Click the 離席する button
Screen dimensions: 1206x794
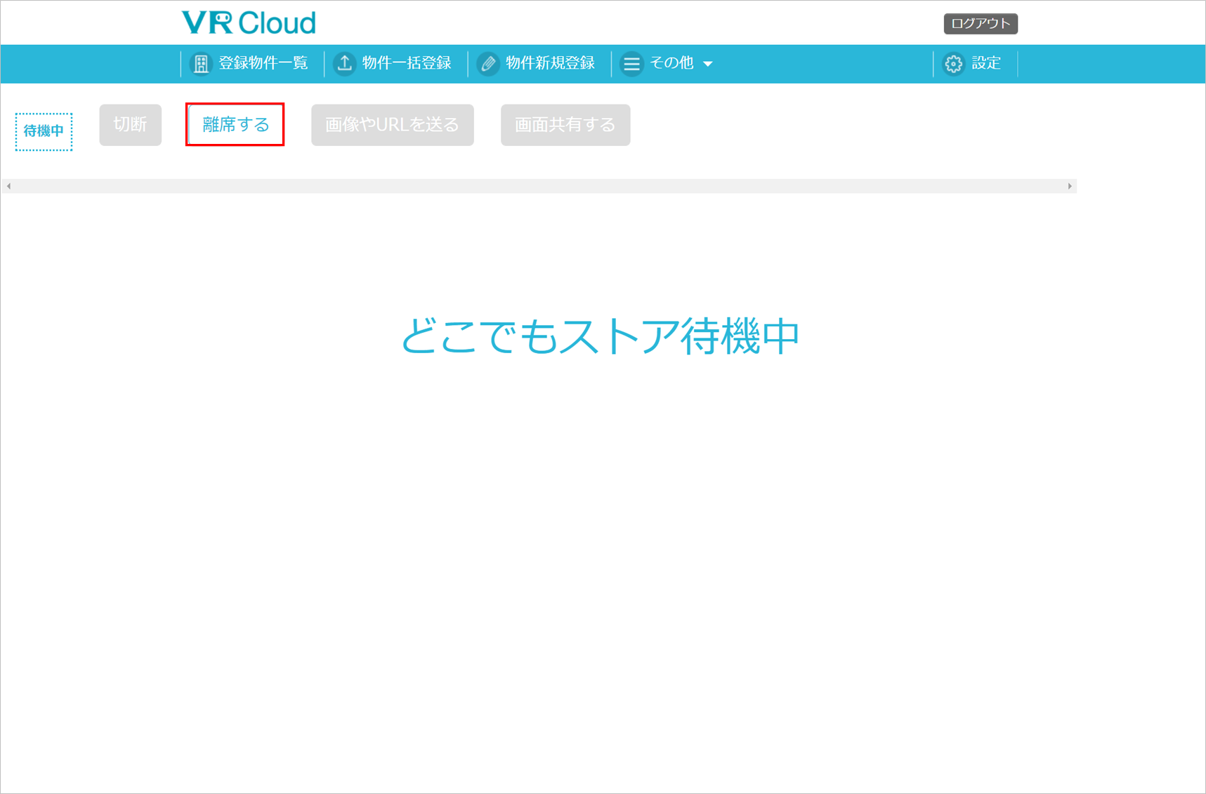(x=235, y=125)
